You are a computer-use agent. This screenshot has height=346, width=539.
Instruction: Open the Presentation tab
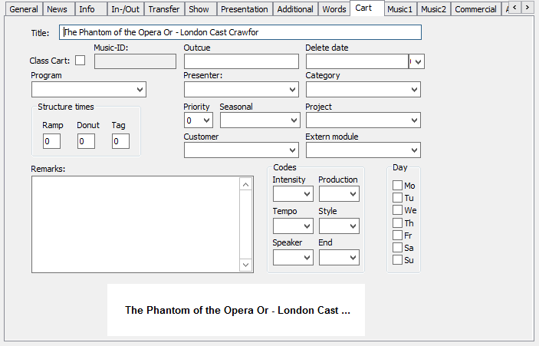(x=245, y=9)
